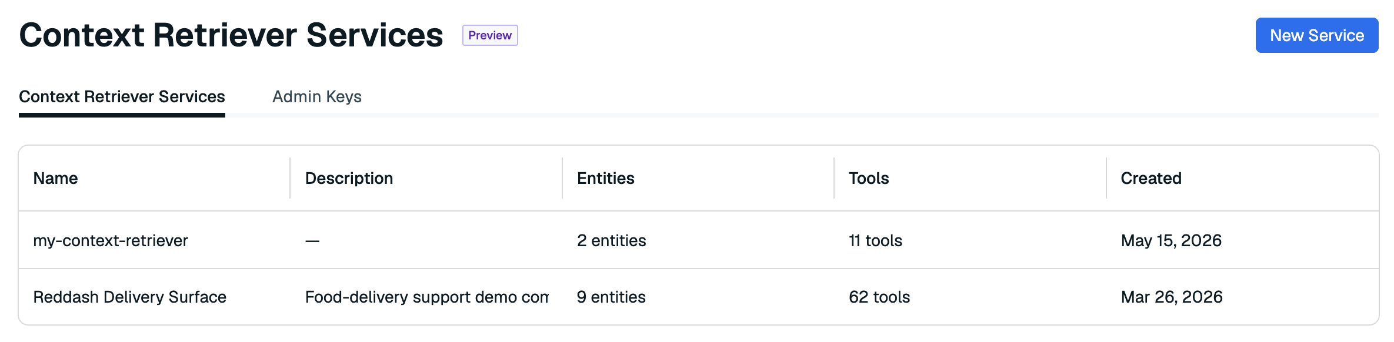Click the New Service button
The height and width of the screenshot is (342, 1394).
pos(1316,35)
